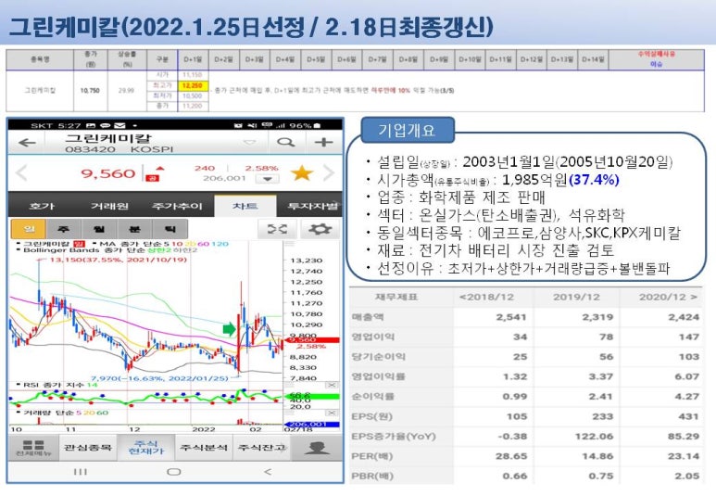Screen dimensions: 716x496
Task: Navigate to later years via 2020/12 >
Action: point(668,298)
